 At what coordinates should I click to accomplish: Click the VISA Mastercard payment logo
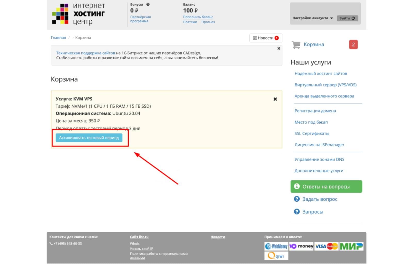click(326, 246)
